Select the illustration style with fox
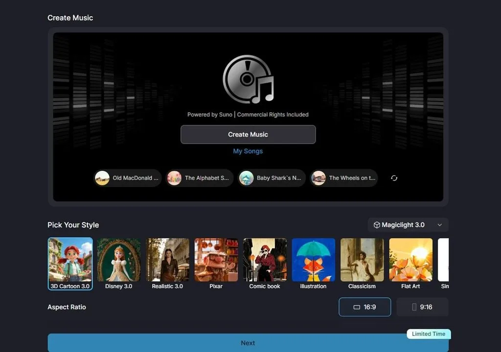 point(314,264)
